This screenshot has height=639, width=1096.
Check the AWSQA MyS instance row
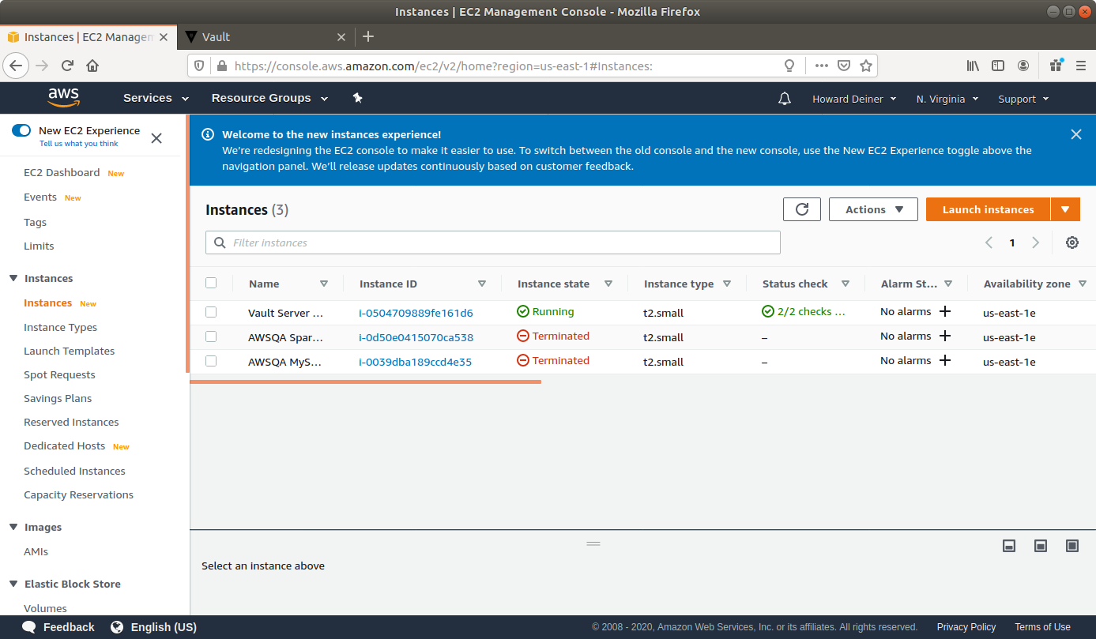pyautogui.click(x=211, y=361)
